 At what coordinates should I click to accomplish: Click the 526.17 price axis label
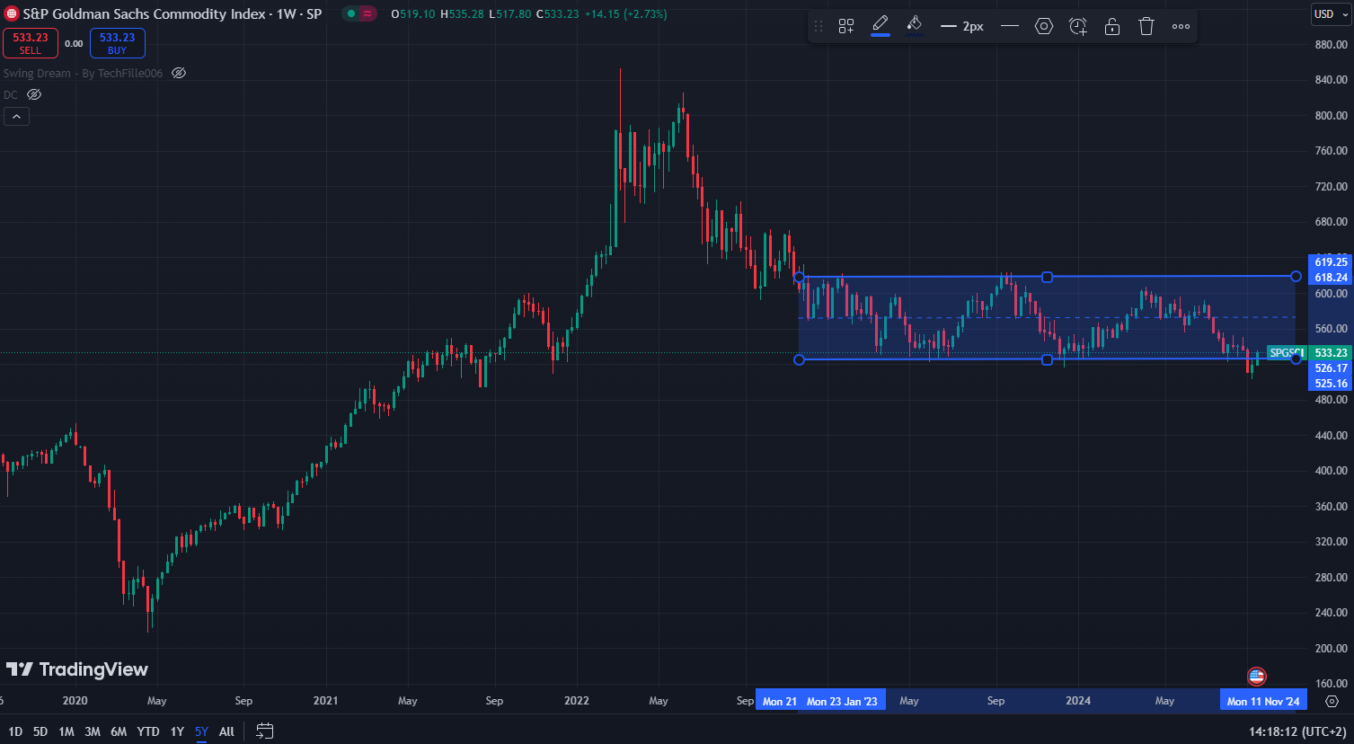click(1331, 368)
